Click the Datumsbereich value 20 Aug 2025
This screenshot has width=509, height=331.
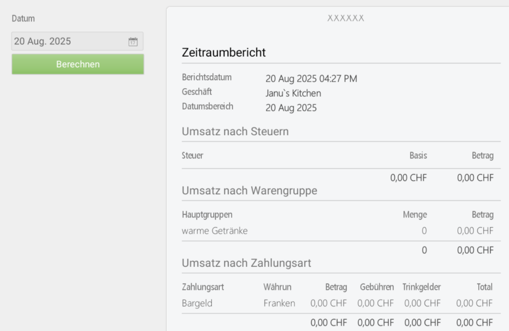pyautogui.click(x=291, y=108)
